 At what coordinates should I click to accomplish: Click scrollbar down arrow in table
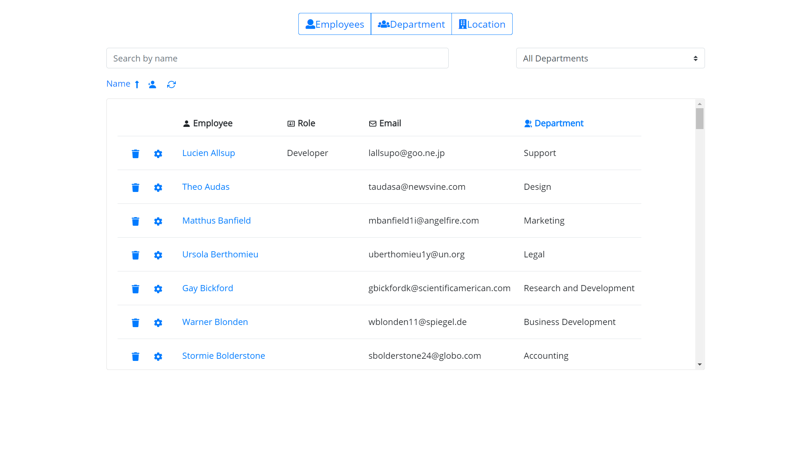(699, 365)
